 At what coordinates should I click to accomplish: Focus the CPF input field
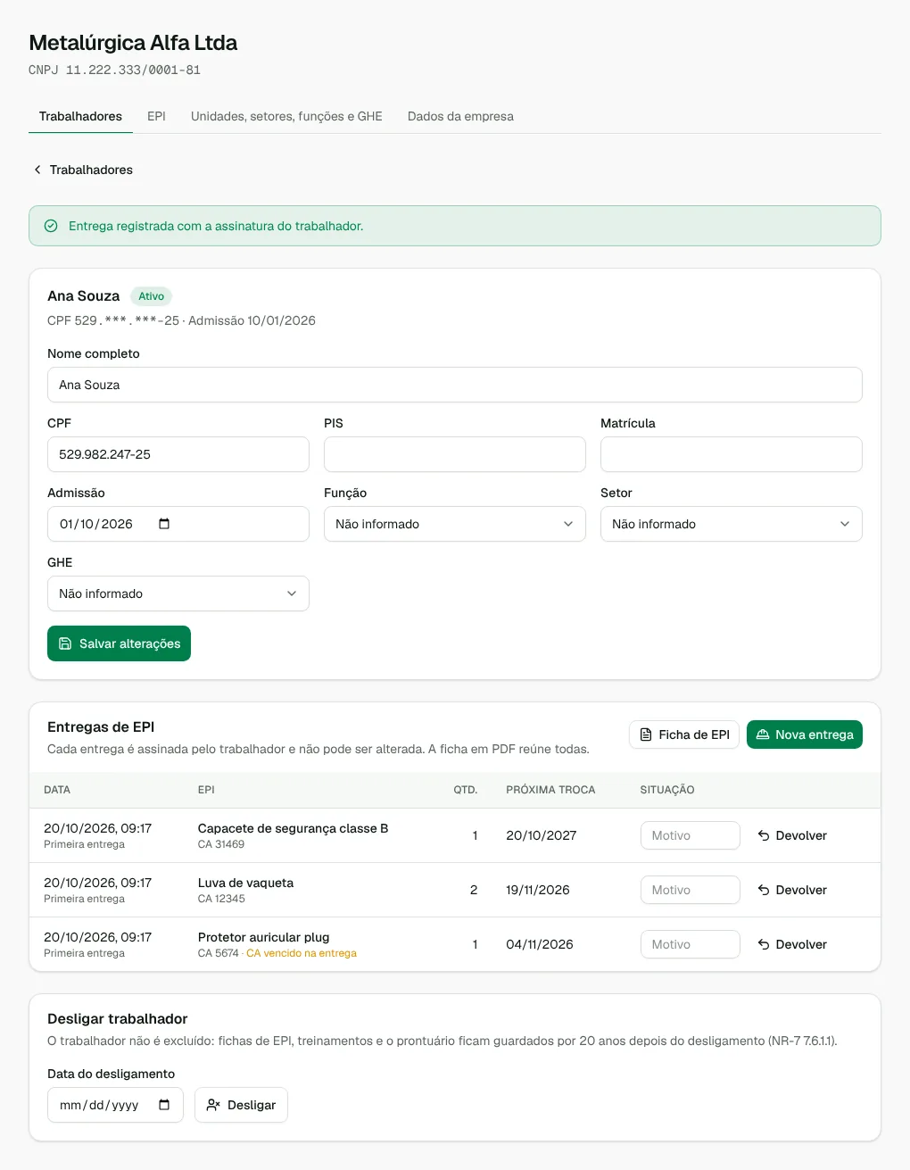click(x=178, y=454)
